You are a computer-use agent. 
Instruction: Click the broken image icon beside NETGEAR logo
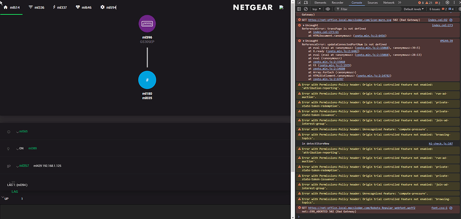tap(281, 7)
